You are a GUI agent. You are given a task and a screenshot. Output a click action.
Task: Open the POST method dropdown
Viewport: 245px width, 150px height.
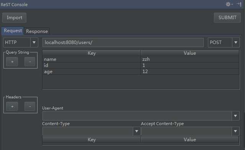(236, 42)
